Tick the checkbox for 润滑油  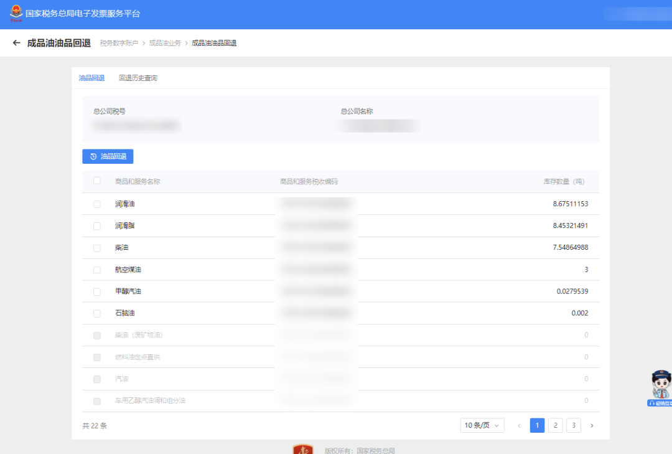click(x=97, y=204)
